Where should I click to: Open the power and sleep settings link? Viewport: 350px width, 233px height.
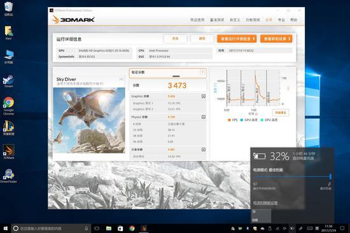coord(265,203)
